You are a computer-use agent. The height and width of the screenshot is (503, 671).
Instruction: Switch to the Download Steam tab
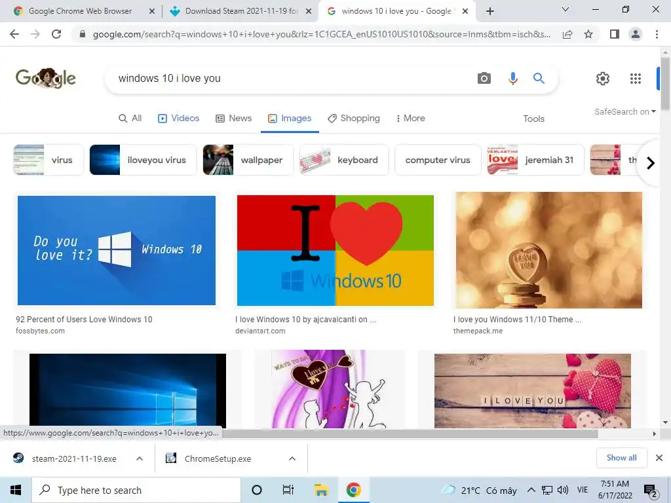(x=241, y=11)
